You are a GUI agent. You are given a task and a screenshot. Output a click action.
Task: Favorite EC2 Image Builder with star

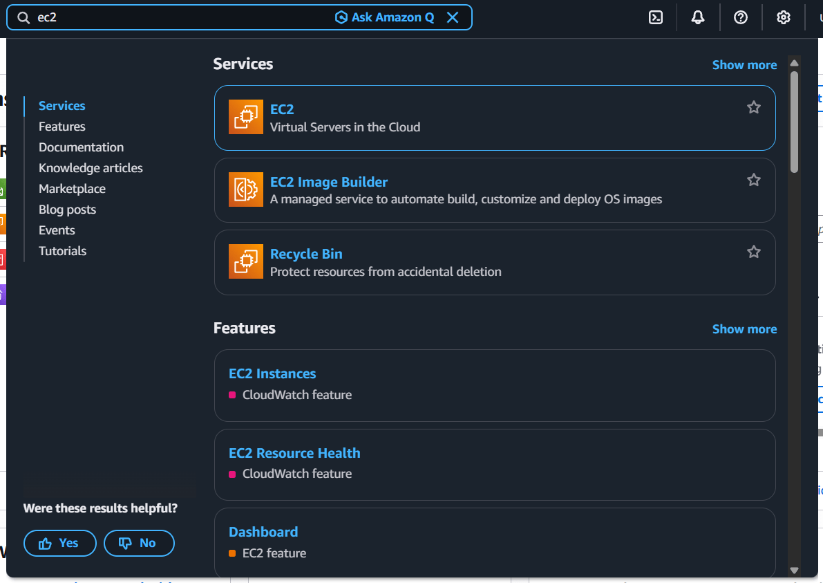[754, 180]
